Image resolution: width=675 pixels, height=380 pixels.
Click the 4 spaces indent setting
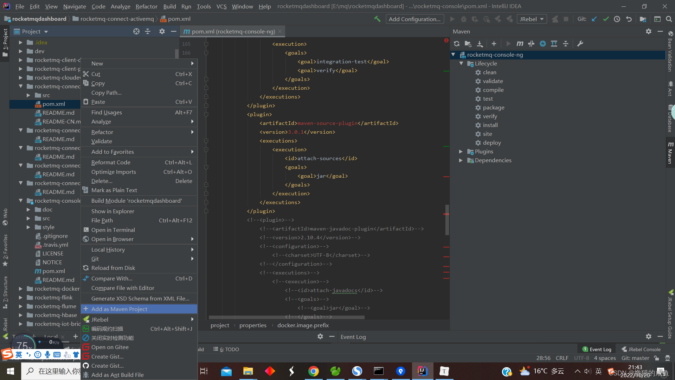[x=605, y=358]
